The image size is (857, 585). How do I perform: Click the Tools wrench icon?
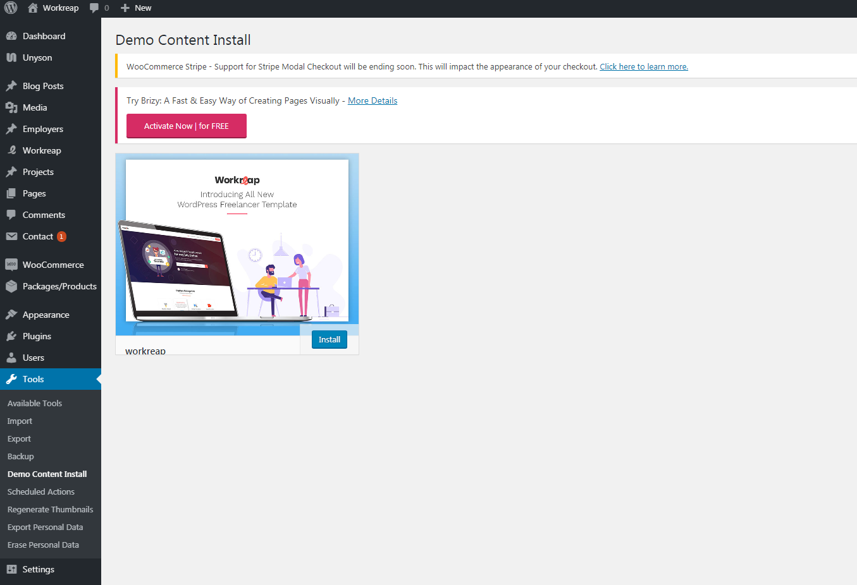11,379
